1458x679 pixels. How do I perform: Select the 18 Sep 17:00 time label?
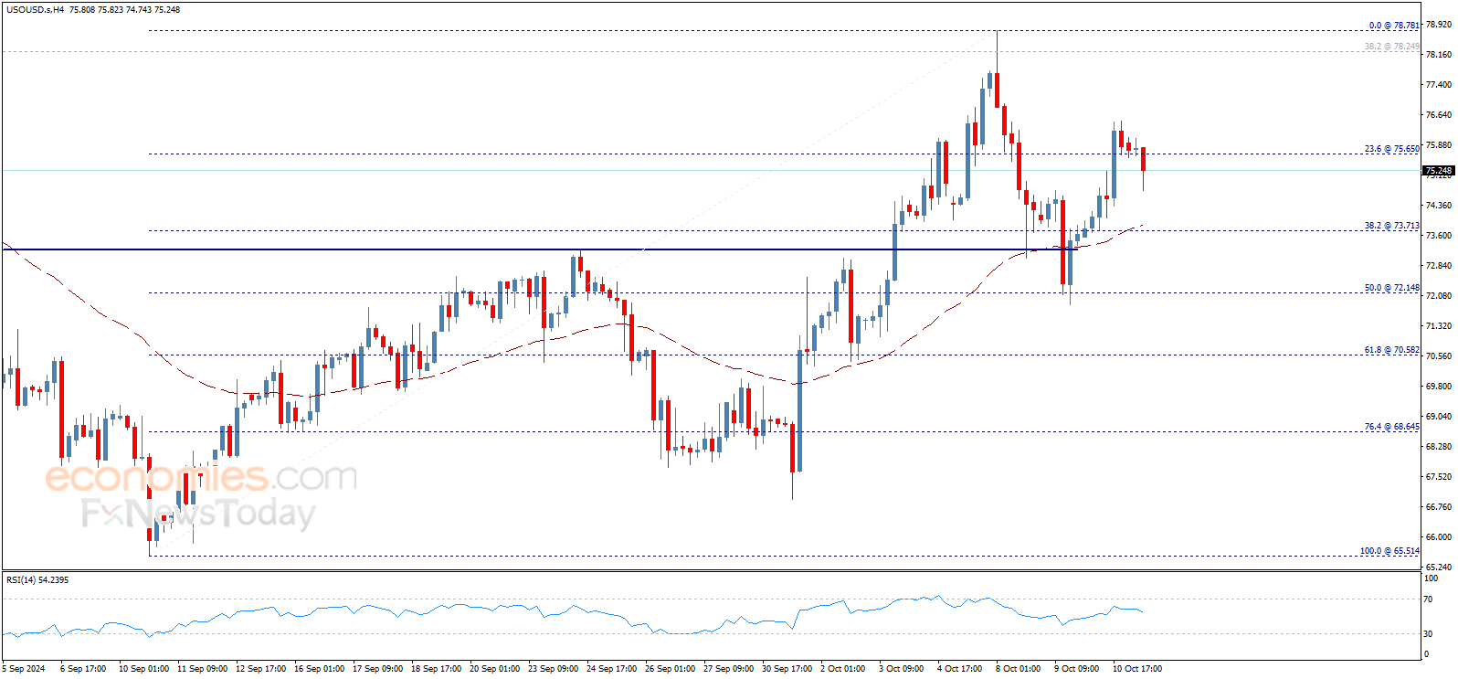point(436,669)
